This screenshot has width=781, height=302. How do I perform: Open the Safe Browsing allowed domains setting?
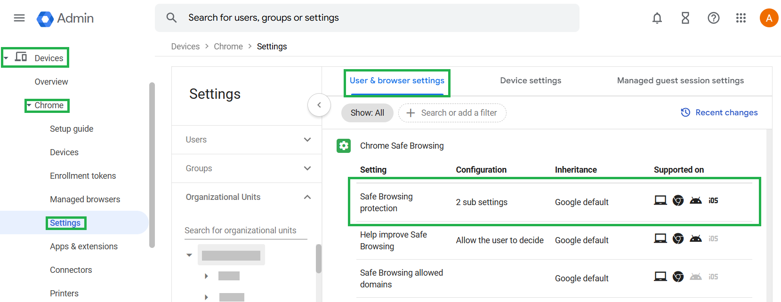coord(555,278)
